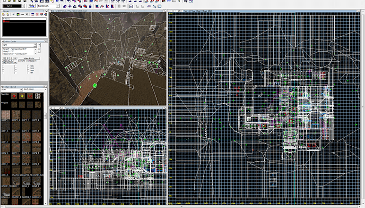The height and width of the screenshot is (208, 365).
Task: Select the COMP1_7 texture thumbnail
Action: click(6, 115)
